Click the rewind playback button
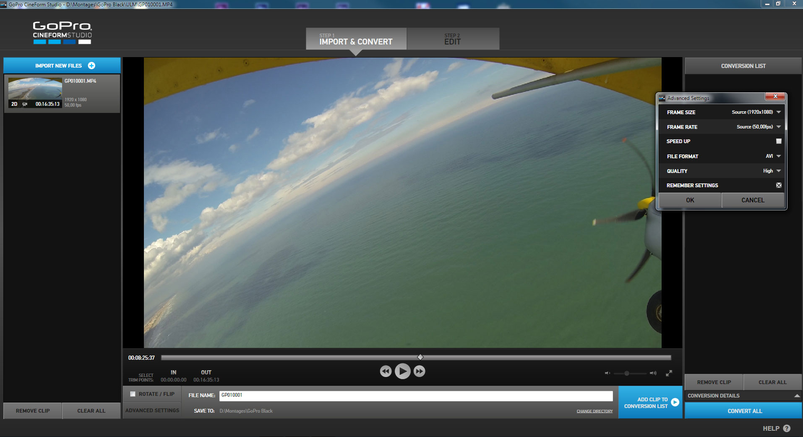The height and width of the screenshot is (437, 803). 386,371
